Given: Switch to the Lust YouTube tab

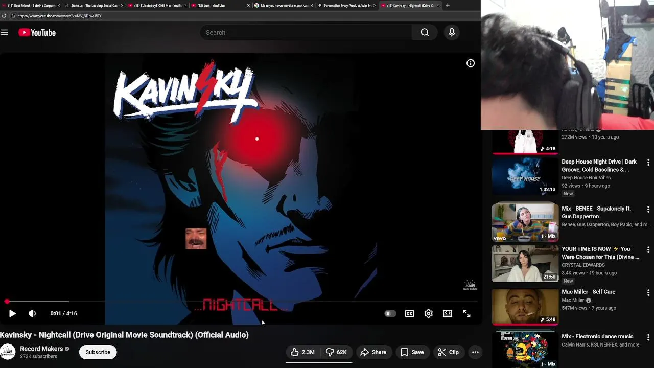Looking at the screenshot, I should pyautogui.click(x=220, y=5).
